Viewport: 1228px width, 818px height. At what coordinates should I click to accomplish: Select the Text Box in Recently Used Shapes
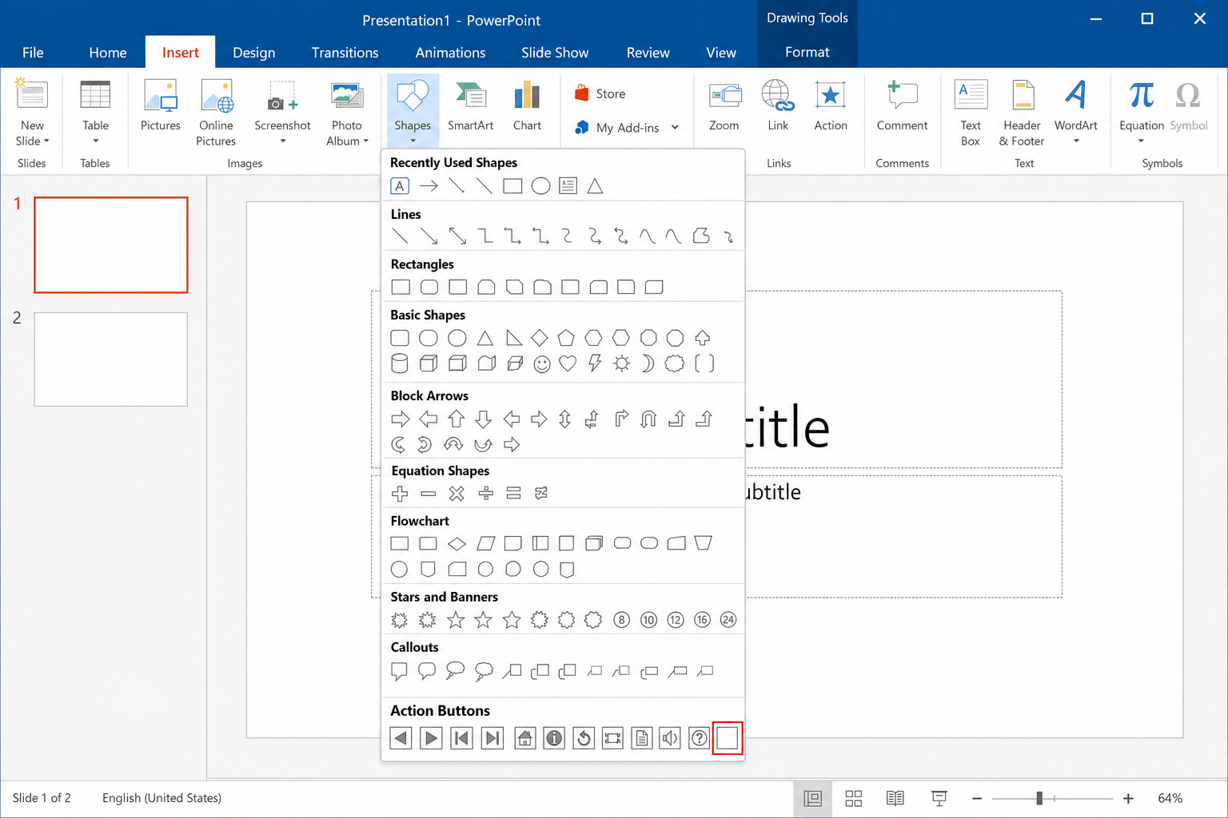pyautogui.click(x=400, y=186)
